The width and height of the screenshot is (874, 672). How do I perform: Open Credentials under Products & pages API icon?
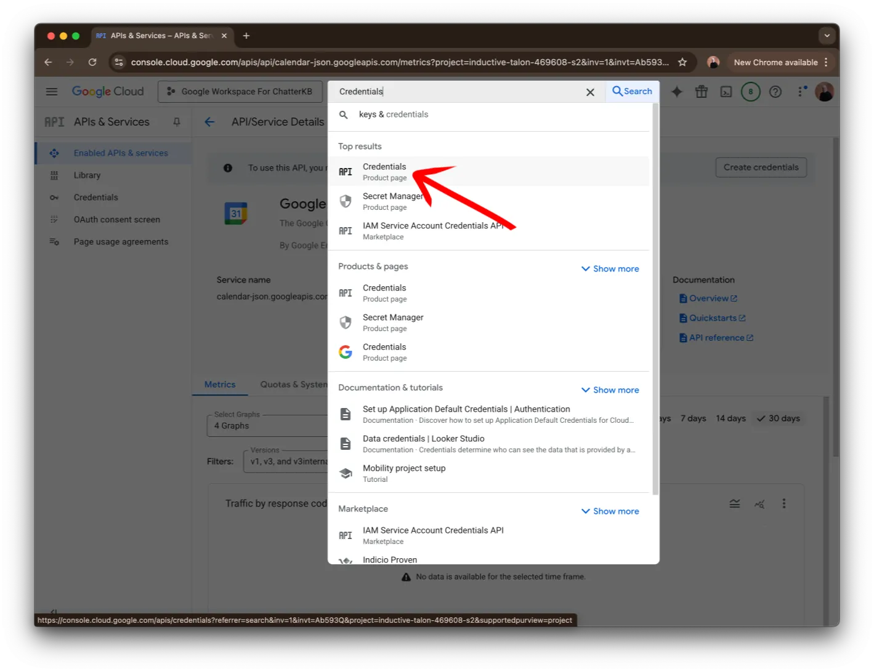[489, 293]
